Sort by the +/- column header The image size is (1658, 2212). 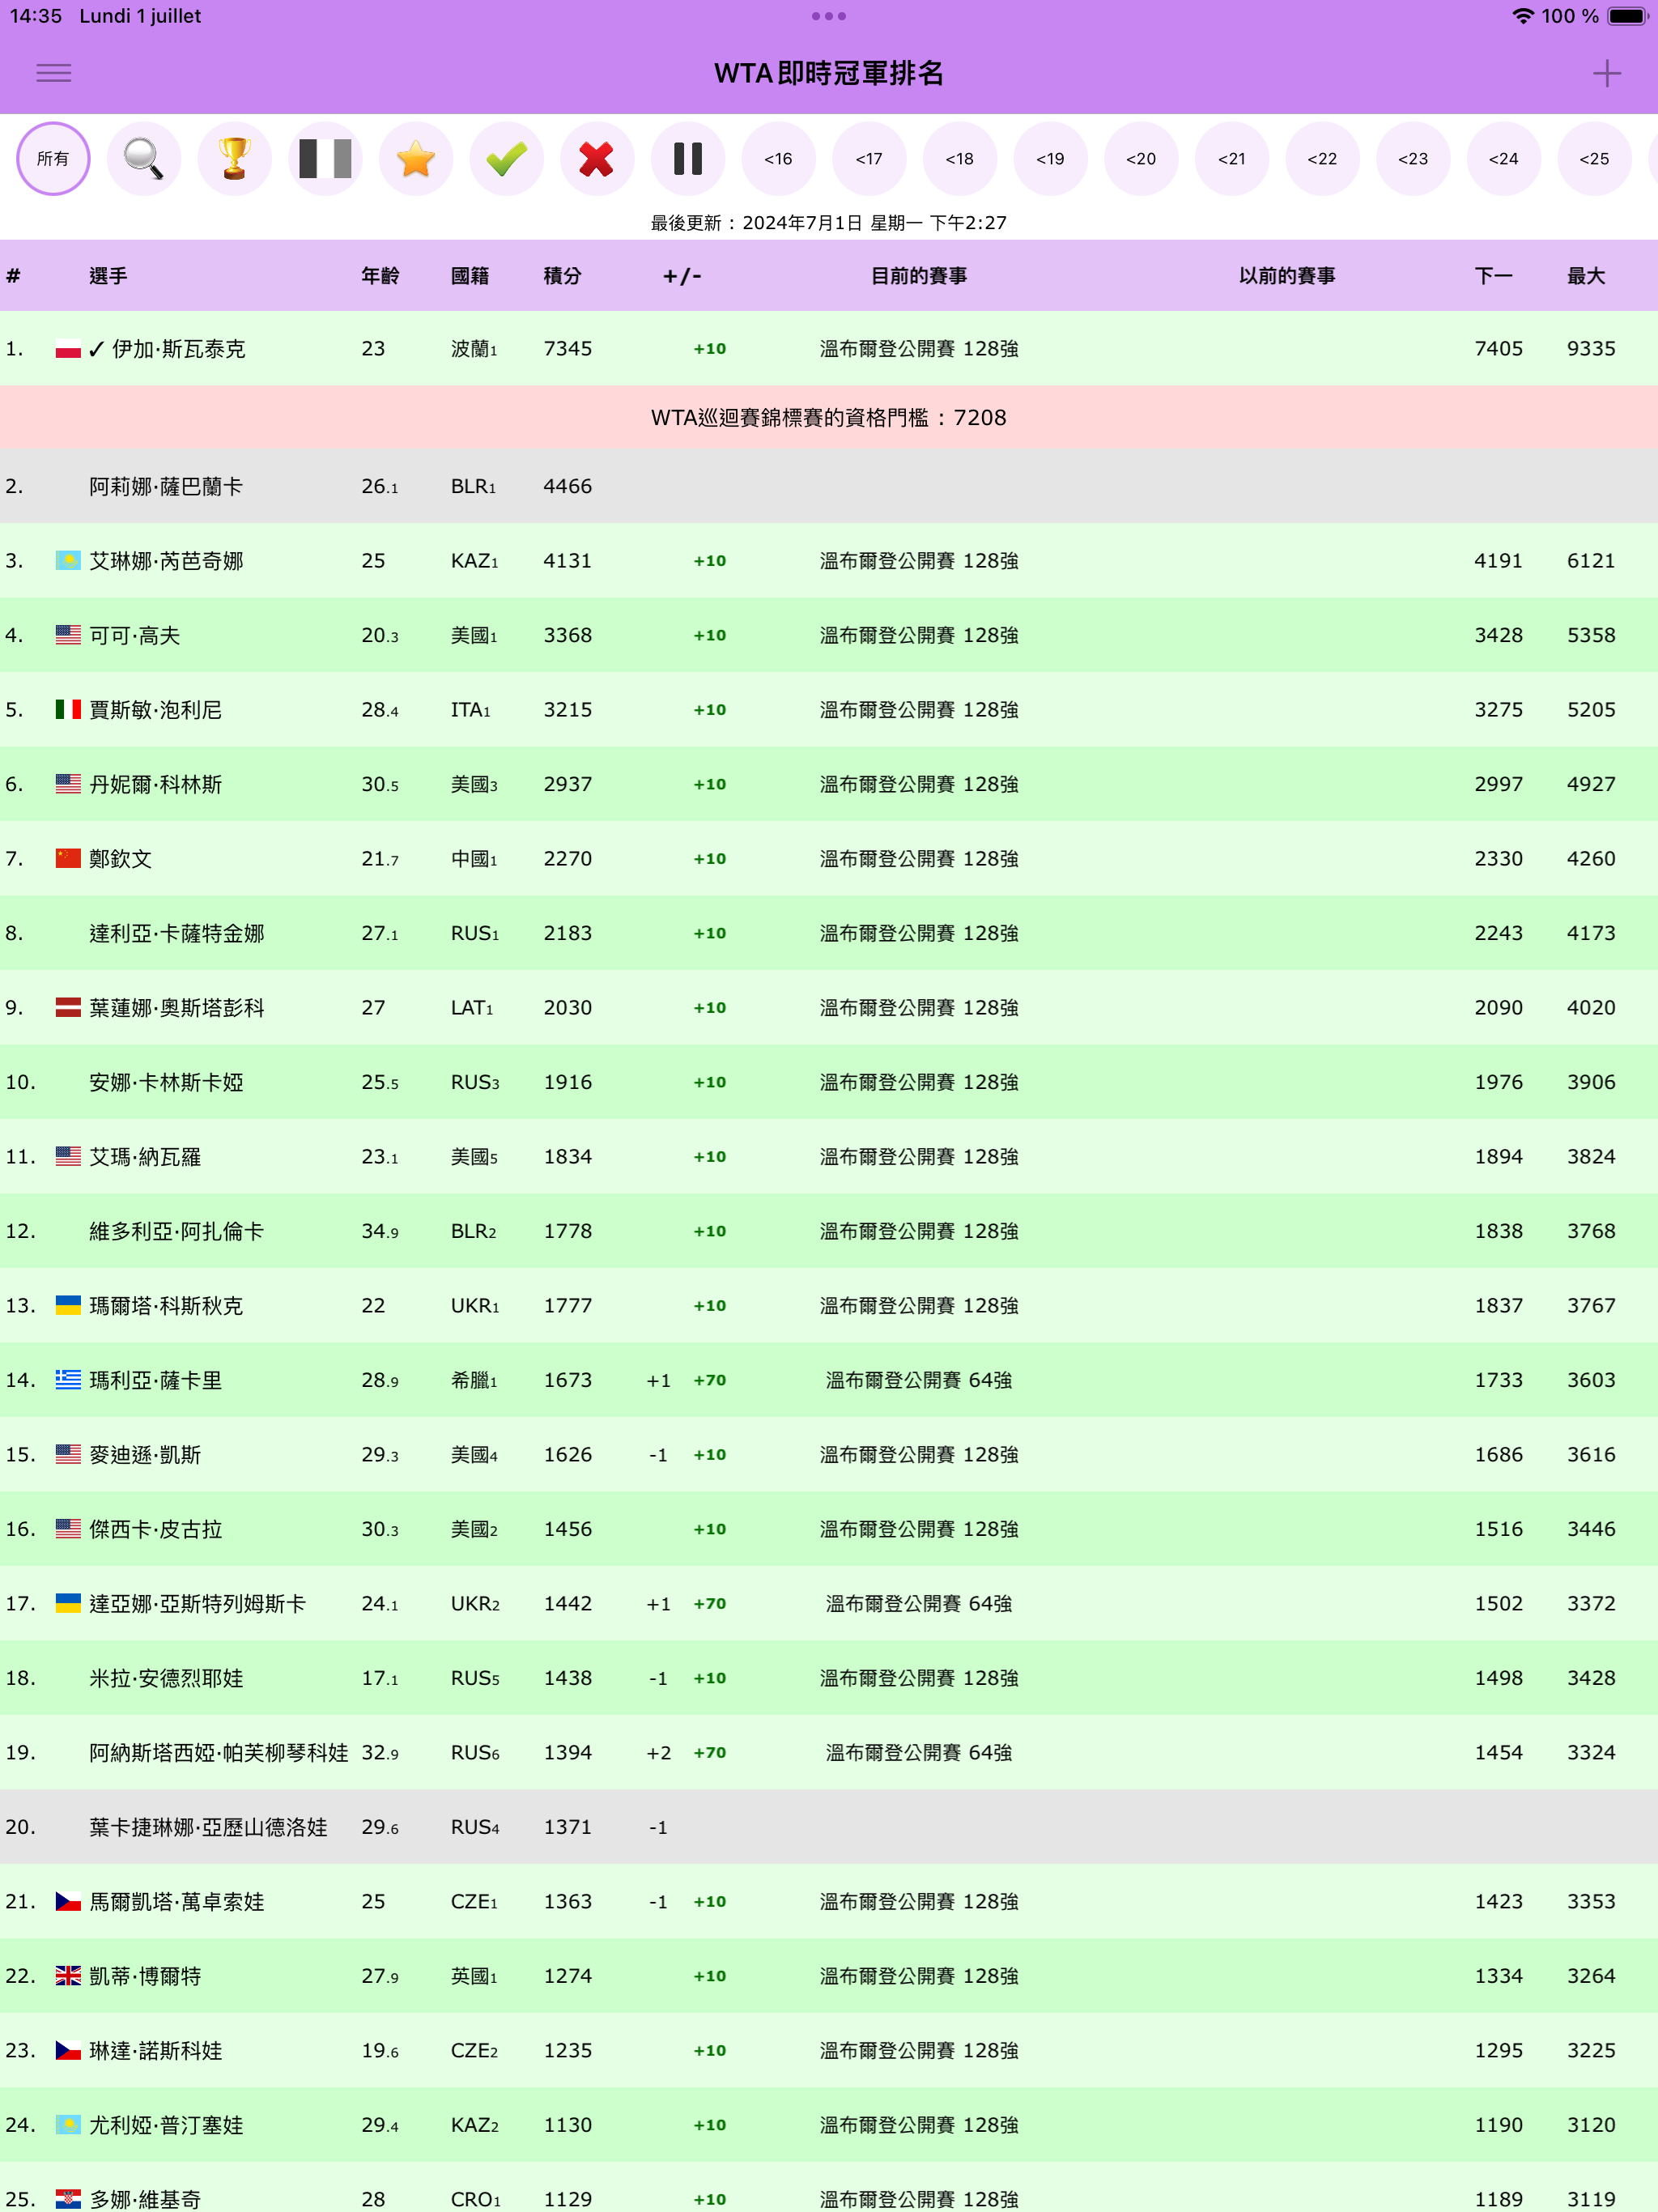click(x=682, y=276)
